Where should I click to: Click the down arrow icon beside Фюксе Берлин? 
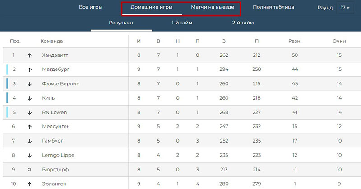(29, 84)
